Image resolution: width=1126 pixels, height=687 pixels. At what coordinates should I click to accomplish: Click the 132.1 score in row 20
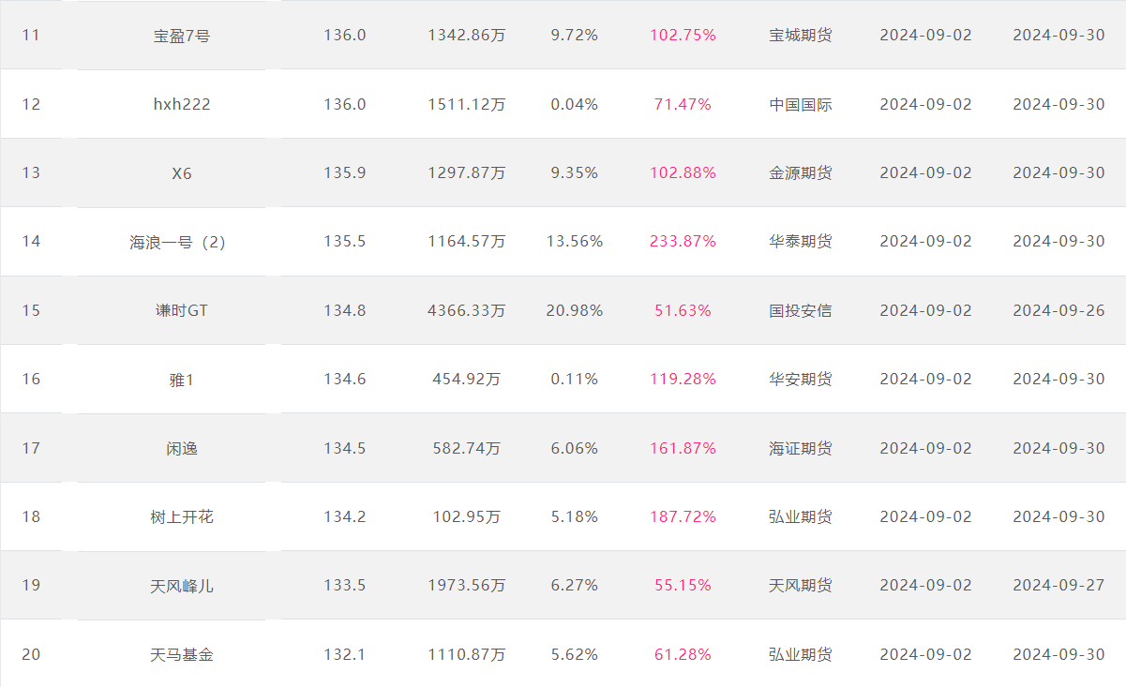(x=345, y=654)
